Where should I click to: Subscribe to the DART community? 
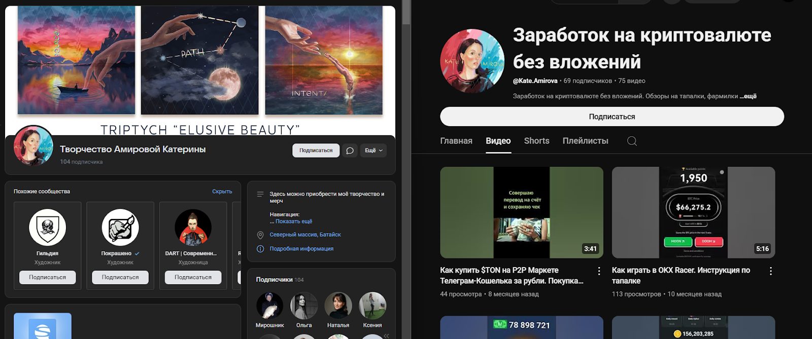pyautogui.click(x=193, y=277)
